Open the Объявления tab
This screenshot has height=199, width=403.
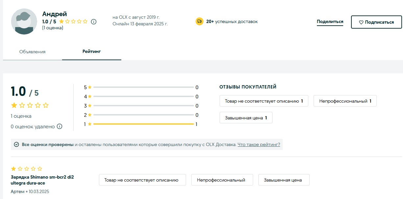click(x=32, y=52)
